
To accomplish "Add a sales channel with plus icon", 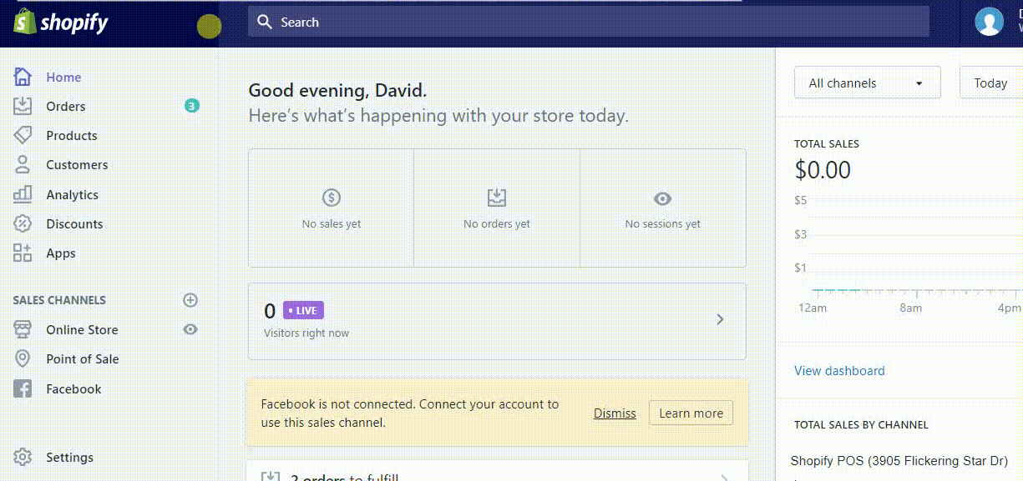I will pyautogui.click(x=190, y=300).
